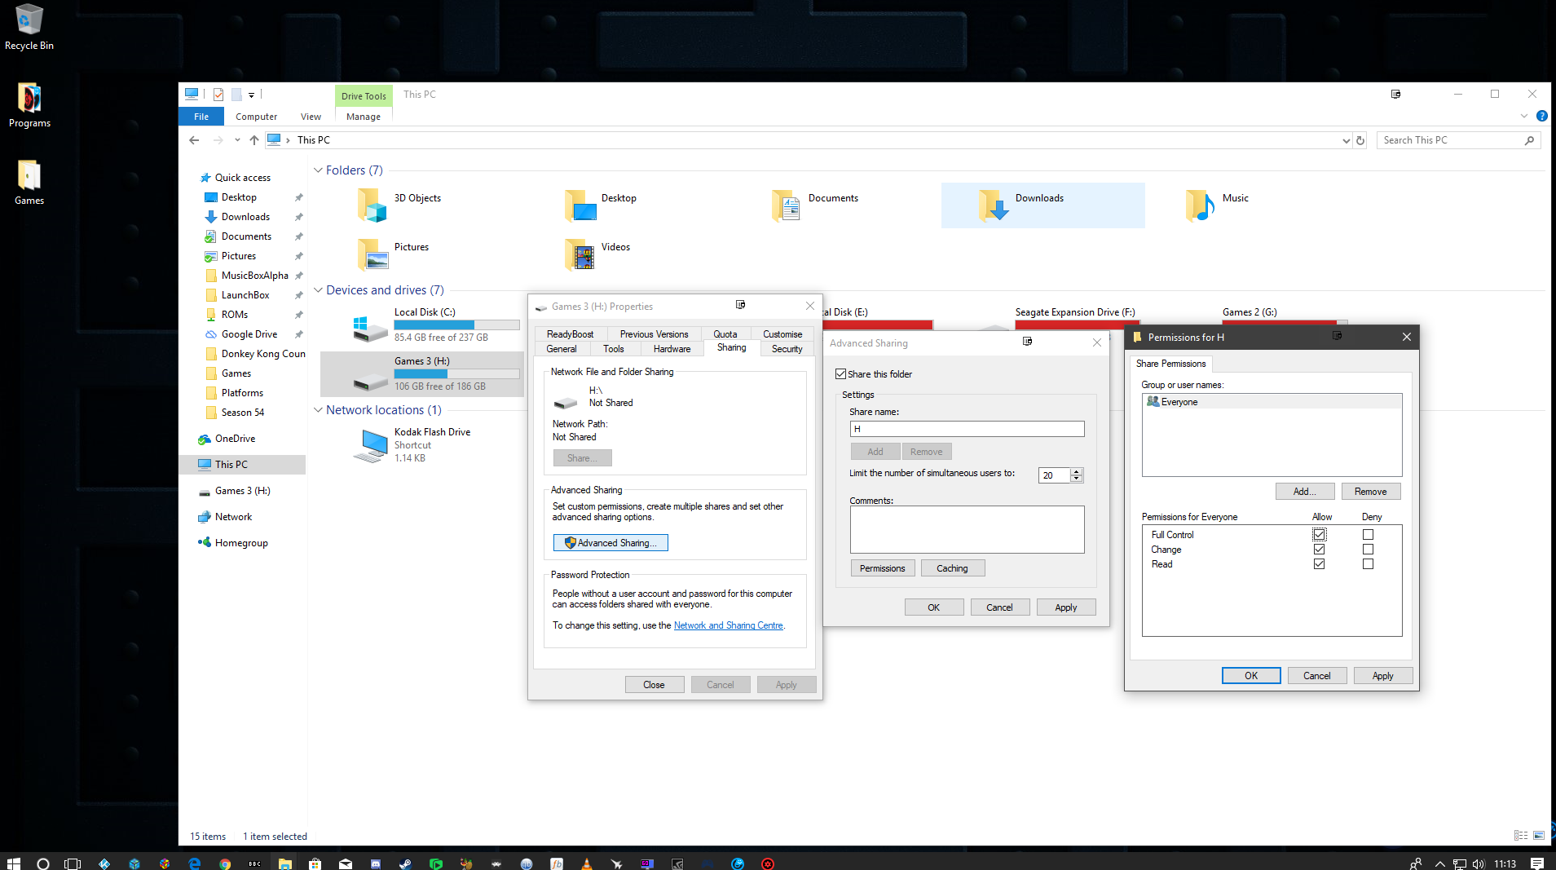Click OK in Permissions for H dialog

coord(1251,676)
